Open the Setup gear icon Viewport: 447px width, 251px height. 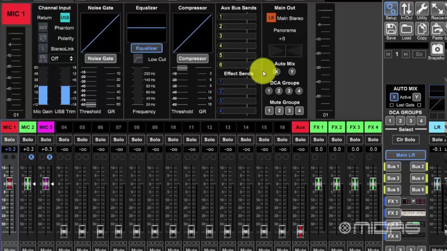tap(391, 9)
